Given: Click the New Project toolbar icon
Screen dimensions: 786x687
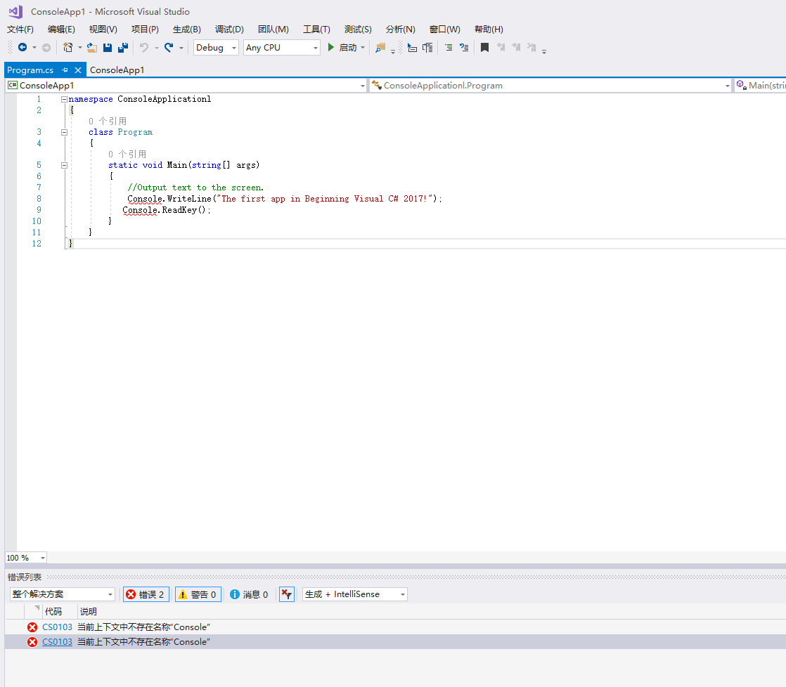Looking at the screenshot, I should pyautogui.click(x=67, y=48).
